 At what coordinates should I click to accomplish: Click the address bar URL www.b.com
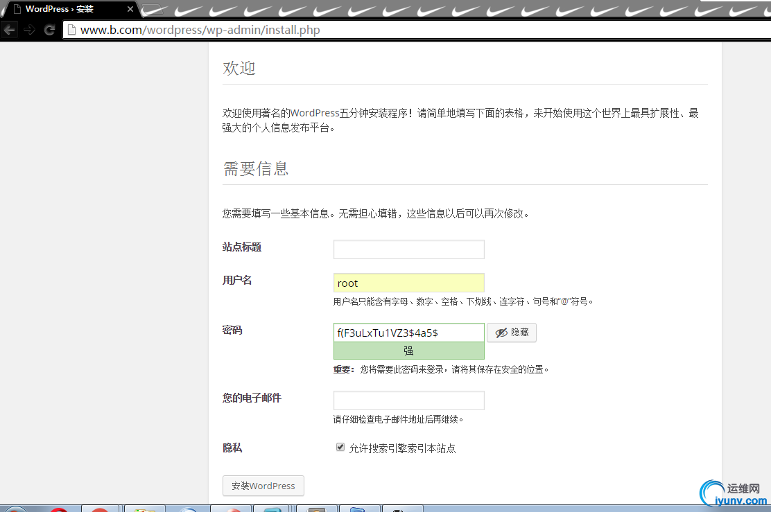click(x=200, y=30)
